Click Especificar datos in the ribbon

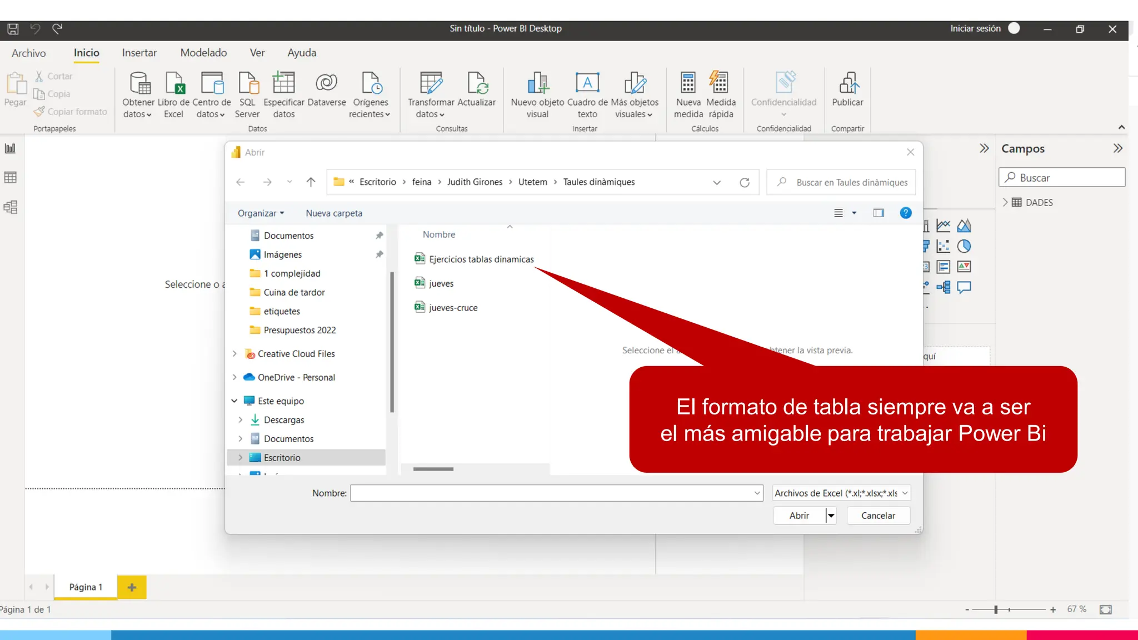click(x=283, y=94)
